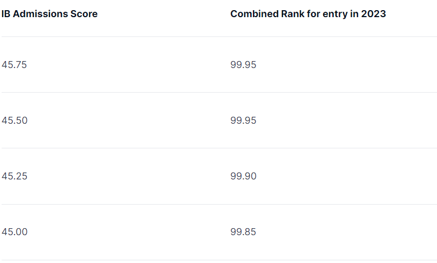Click the 99.95 rank beside score 45.75
This screenshot has width=437, height=263.
click(x=243, y=65)
